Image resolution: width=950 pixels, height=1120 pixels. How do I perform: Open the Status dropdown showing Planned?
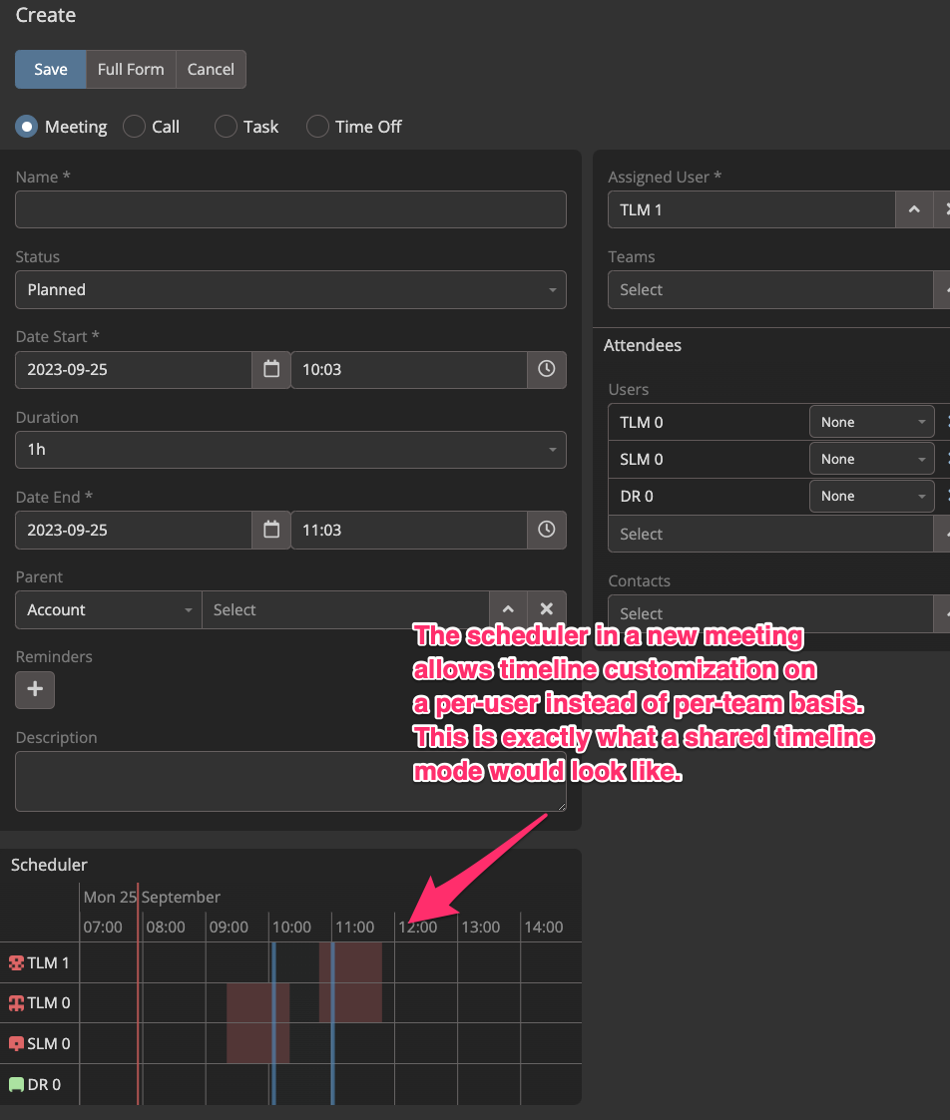(x=290, y=289)
